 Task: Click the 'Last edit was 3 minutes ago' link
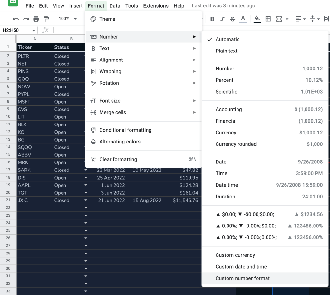click(x=223, y=6)
